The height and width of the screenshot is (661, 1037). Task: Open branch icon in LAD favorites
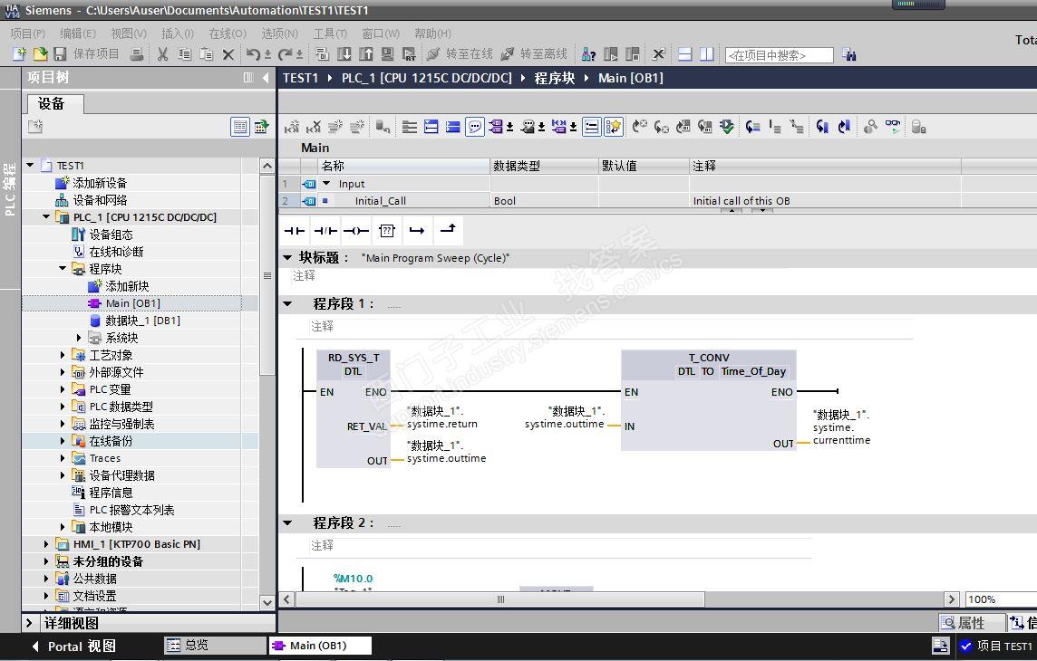point(417,231)
